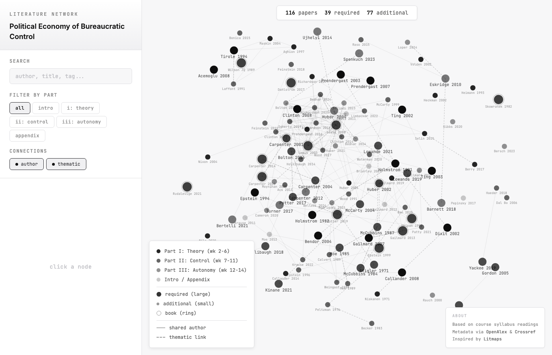Viewport: 552px width, 355px height.
Task: Select the Acemoglu 2008 node
Action: click(x=214, y=70)
